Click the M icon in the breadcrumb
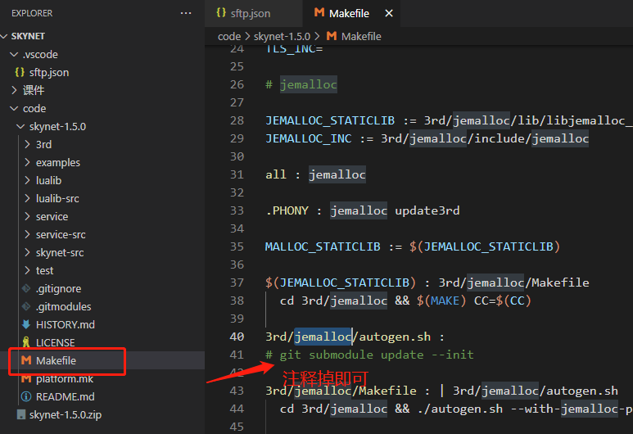This screenshot has height=434, width=633. tap(332, 36)
